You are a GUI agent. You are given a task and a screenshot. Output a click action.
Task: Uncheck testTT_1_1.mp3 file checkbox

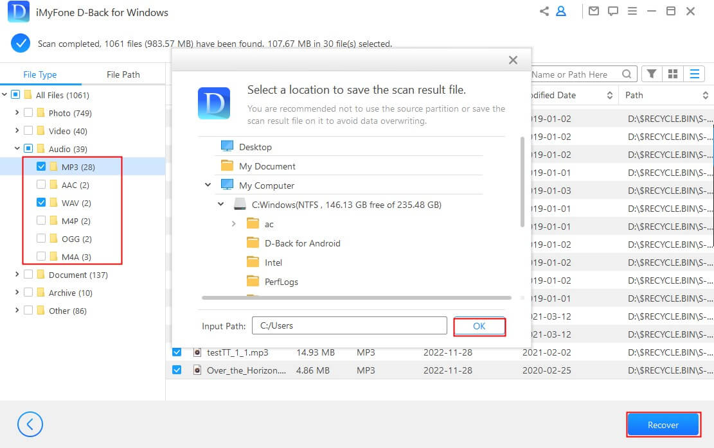click(177, 352)
